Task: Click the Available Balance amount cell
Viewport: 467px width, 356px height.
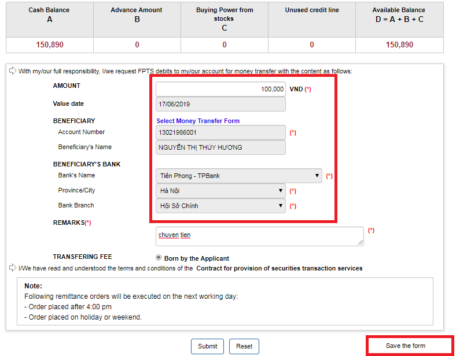Action: (399, 45)
